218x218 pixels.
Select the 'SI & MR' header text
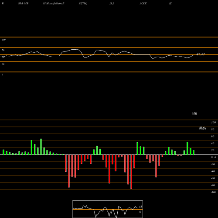pyautogui.click(x=23, y=3)
